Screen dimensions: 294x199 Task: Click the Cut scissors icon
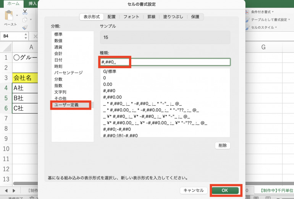pyautogui.click(x=25, y=12)
